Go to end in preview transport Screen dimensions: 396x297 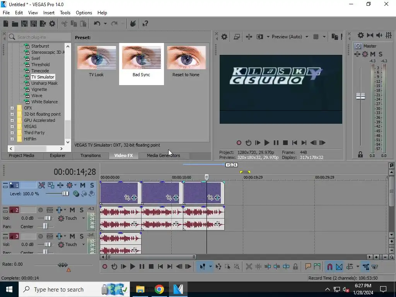click(304, 143)
